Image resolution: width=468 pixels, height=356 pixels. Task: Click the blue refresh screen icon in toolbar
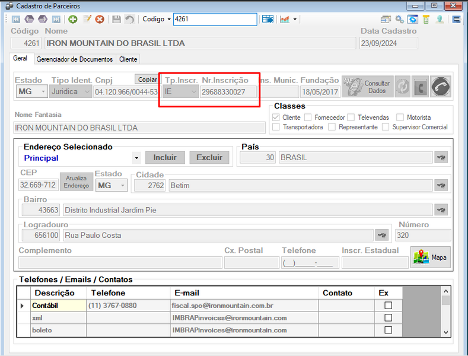[413, 20]
